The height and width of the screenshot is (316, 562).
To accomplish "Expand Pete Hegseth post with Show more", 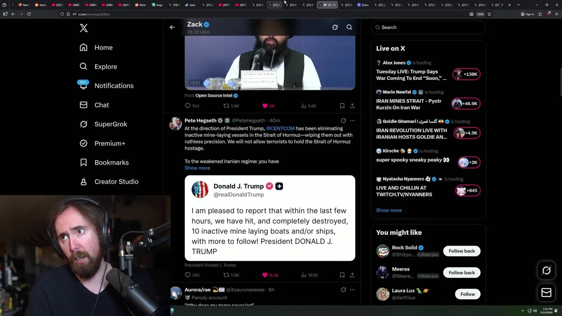I will (197, 168).
